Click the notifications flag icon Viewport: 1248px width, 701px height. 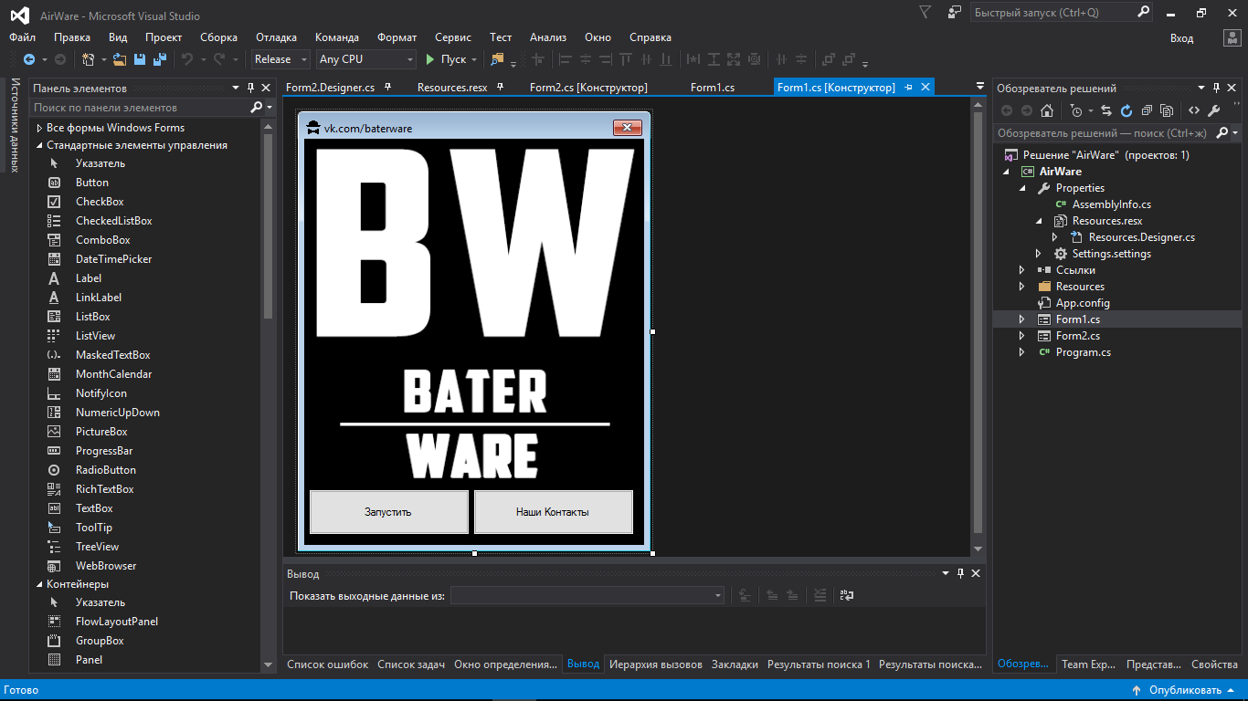point(925,13)
